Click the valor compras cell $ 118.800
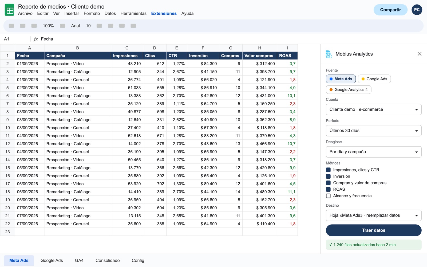Image resolution: width=427 pixels, height=267 pixels. 260,128
